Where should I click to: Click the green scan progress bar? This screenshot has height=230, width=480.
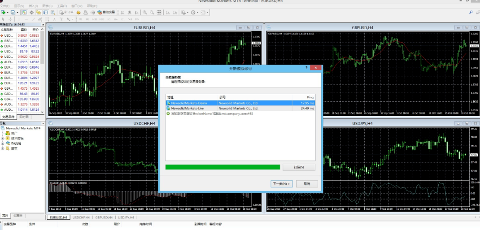click(223, 167)
